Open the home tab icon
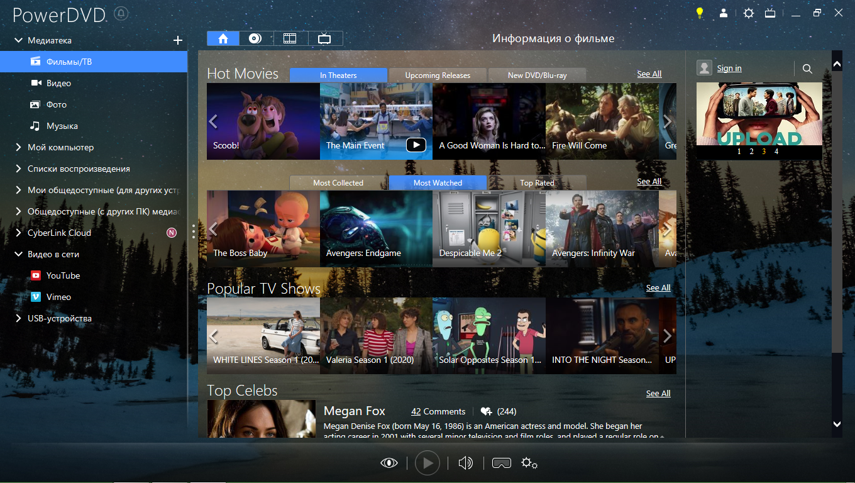Image resolution: width=855 pixels, height=483 pixels. pos(223,38)
